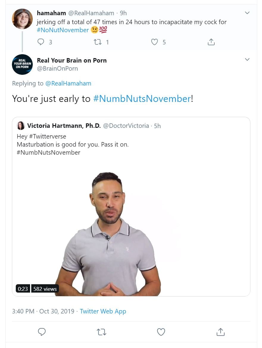Expand options chevron for BrainOnPorn tweet
Viewport: 262px width, 348px height.
click(x=247, y=60)
